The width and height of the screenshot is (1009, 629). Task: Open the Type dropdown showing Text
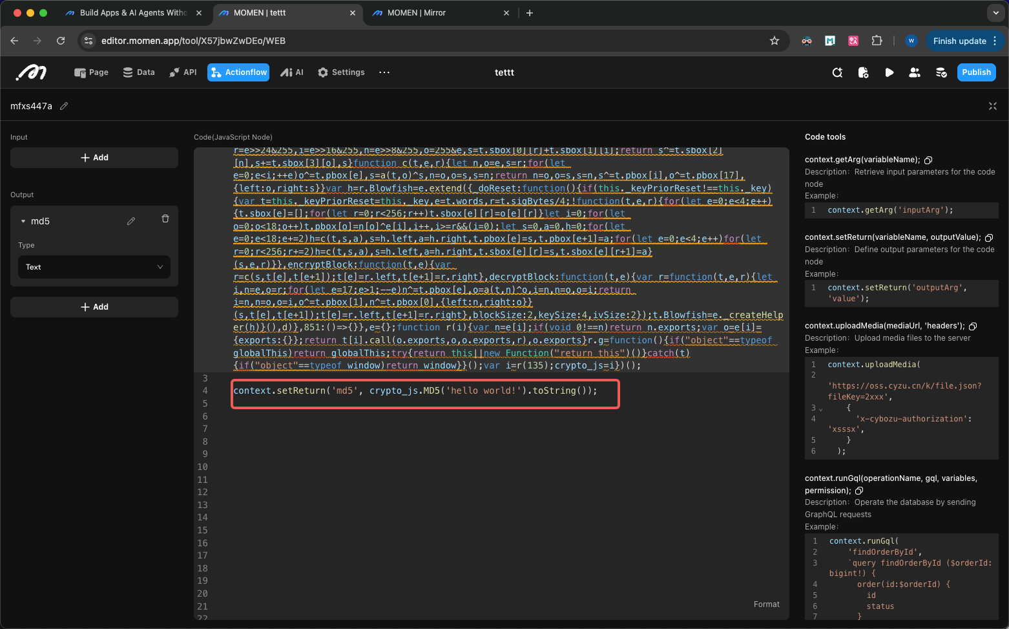click(x=94, y=267)
